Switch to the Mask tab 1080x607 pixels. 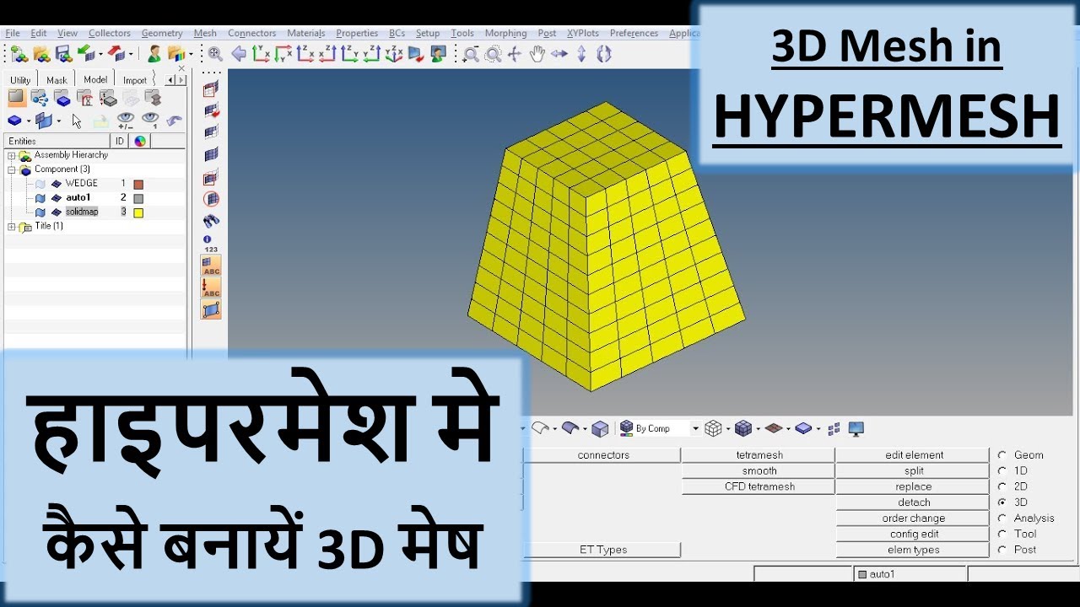tap(57, 80)
